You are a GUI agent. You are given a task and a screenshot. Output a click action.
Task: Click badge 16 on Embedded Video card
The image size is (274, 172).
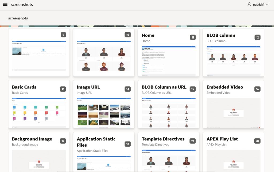(257, 89)
